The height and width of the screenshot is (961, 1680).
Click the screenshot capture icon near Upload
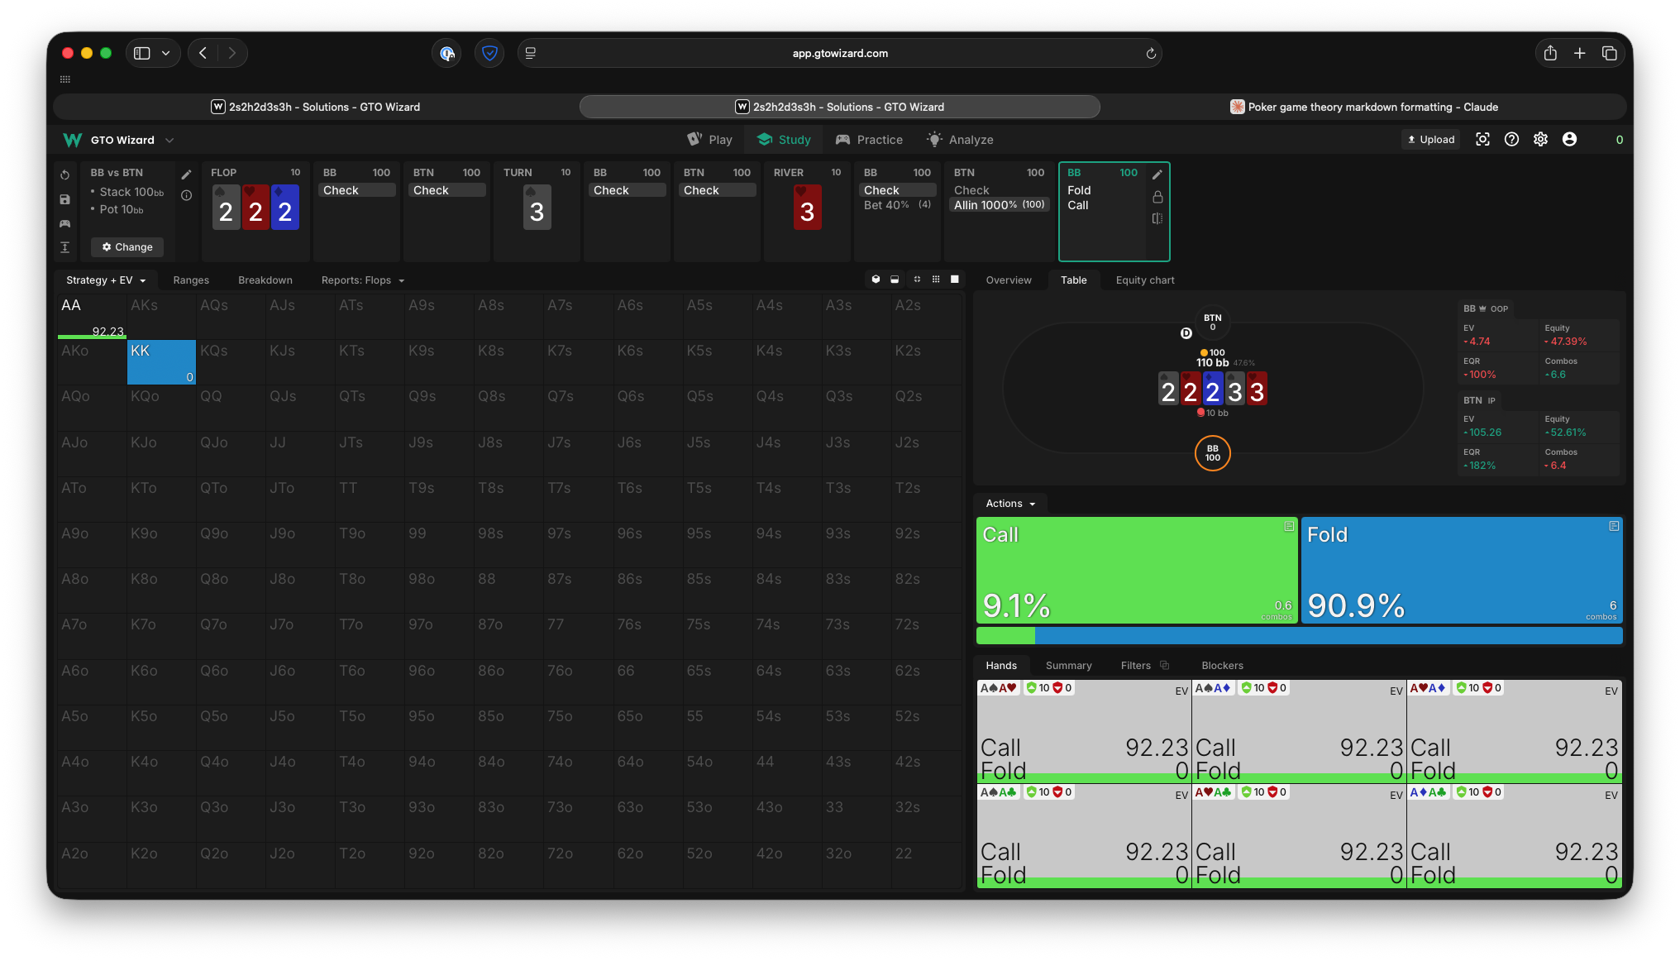(1483, 140)
